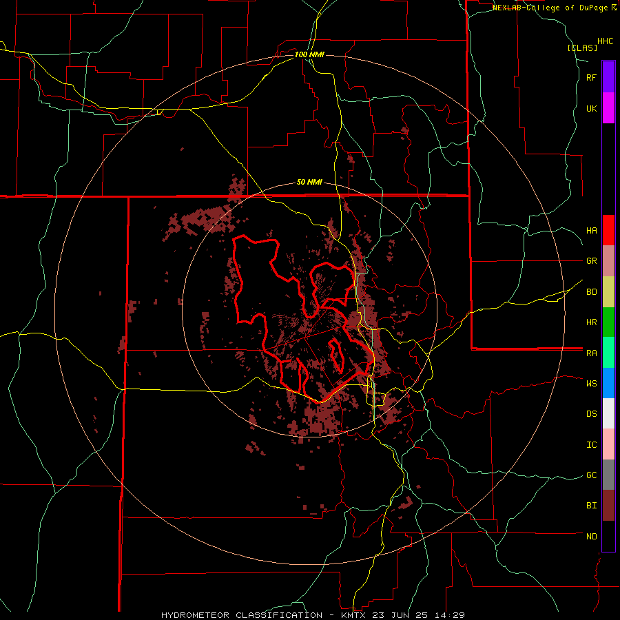Click the 'HHC' product label

point(606,41)
